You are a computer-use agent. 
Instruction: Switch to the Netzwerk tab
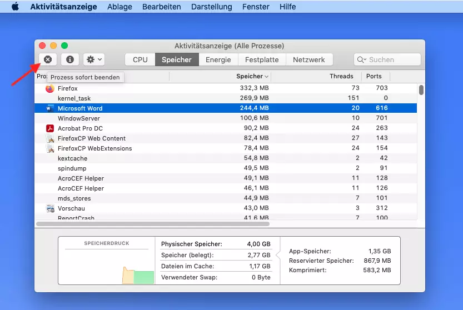[309, 59]
